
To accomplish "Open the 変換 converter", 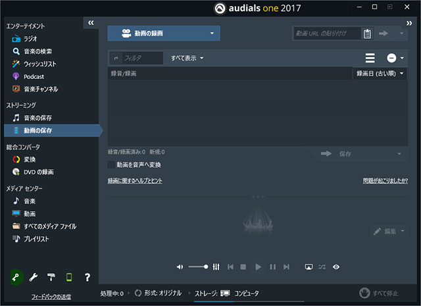I will [x=24, y=159].
